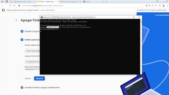This screenshot has width=169, height=95.
Task: Click the blue Siguiente button
Action: click(39, 78)
